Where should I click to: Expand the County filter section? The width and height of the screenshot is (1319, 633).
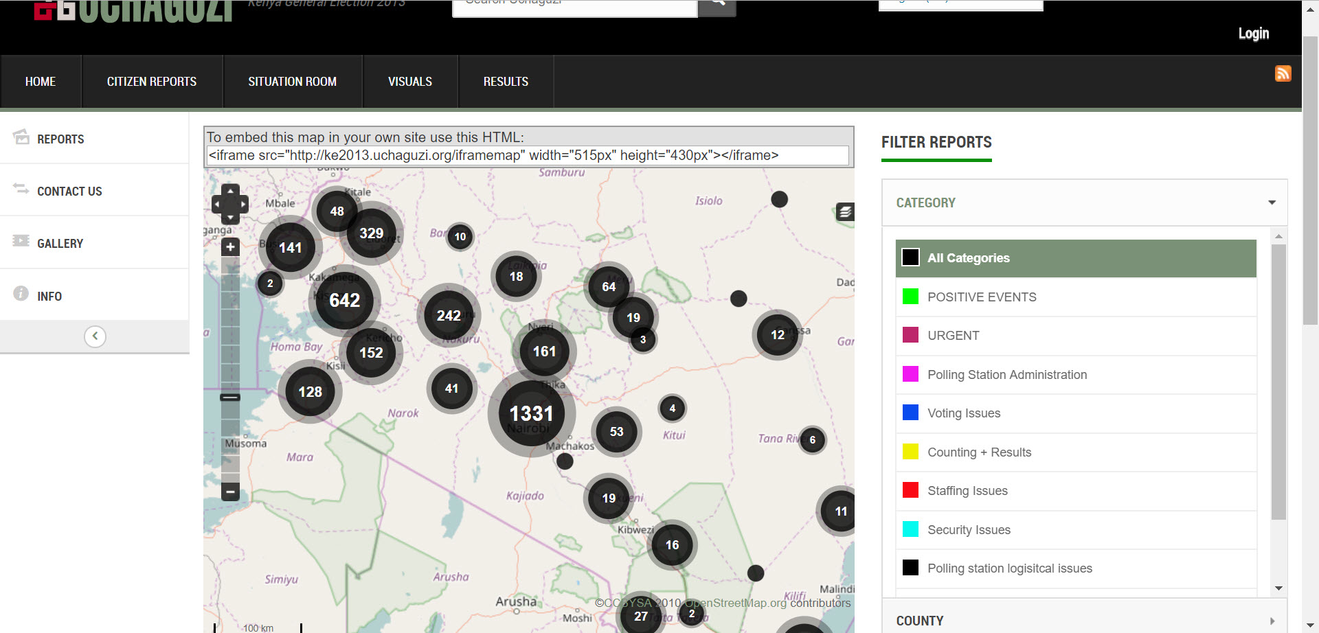click(1272, 621)
